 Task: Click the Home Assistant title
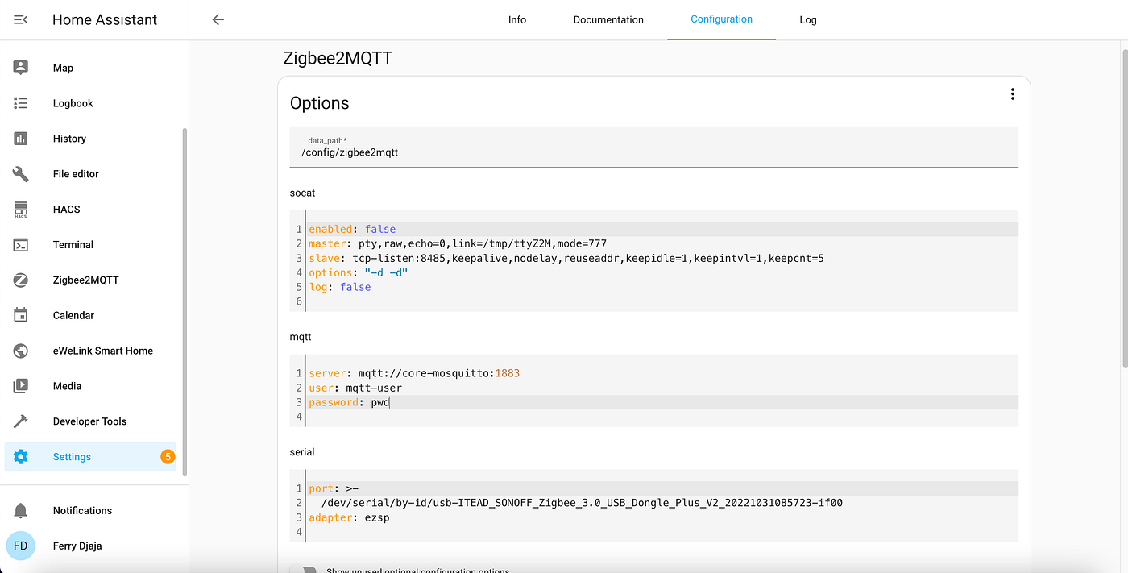[105, 19]
